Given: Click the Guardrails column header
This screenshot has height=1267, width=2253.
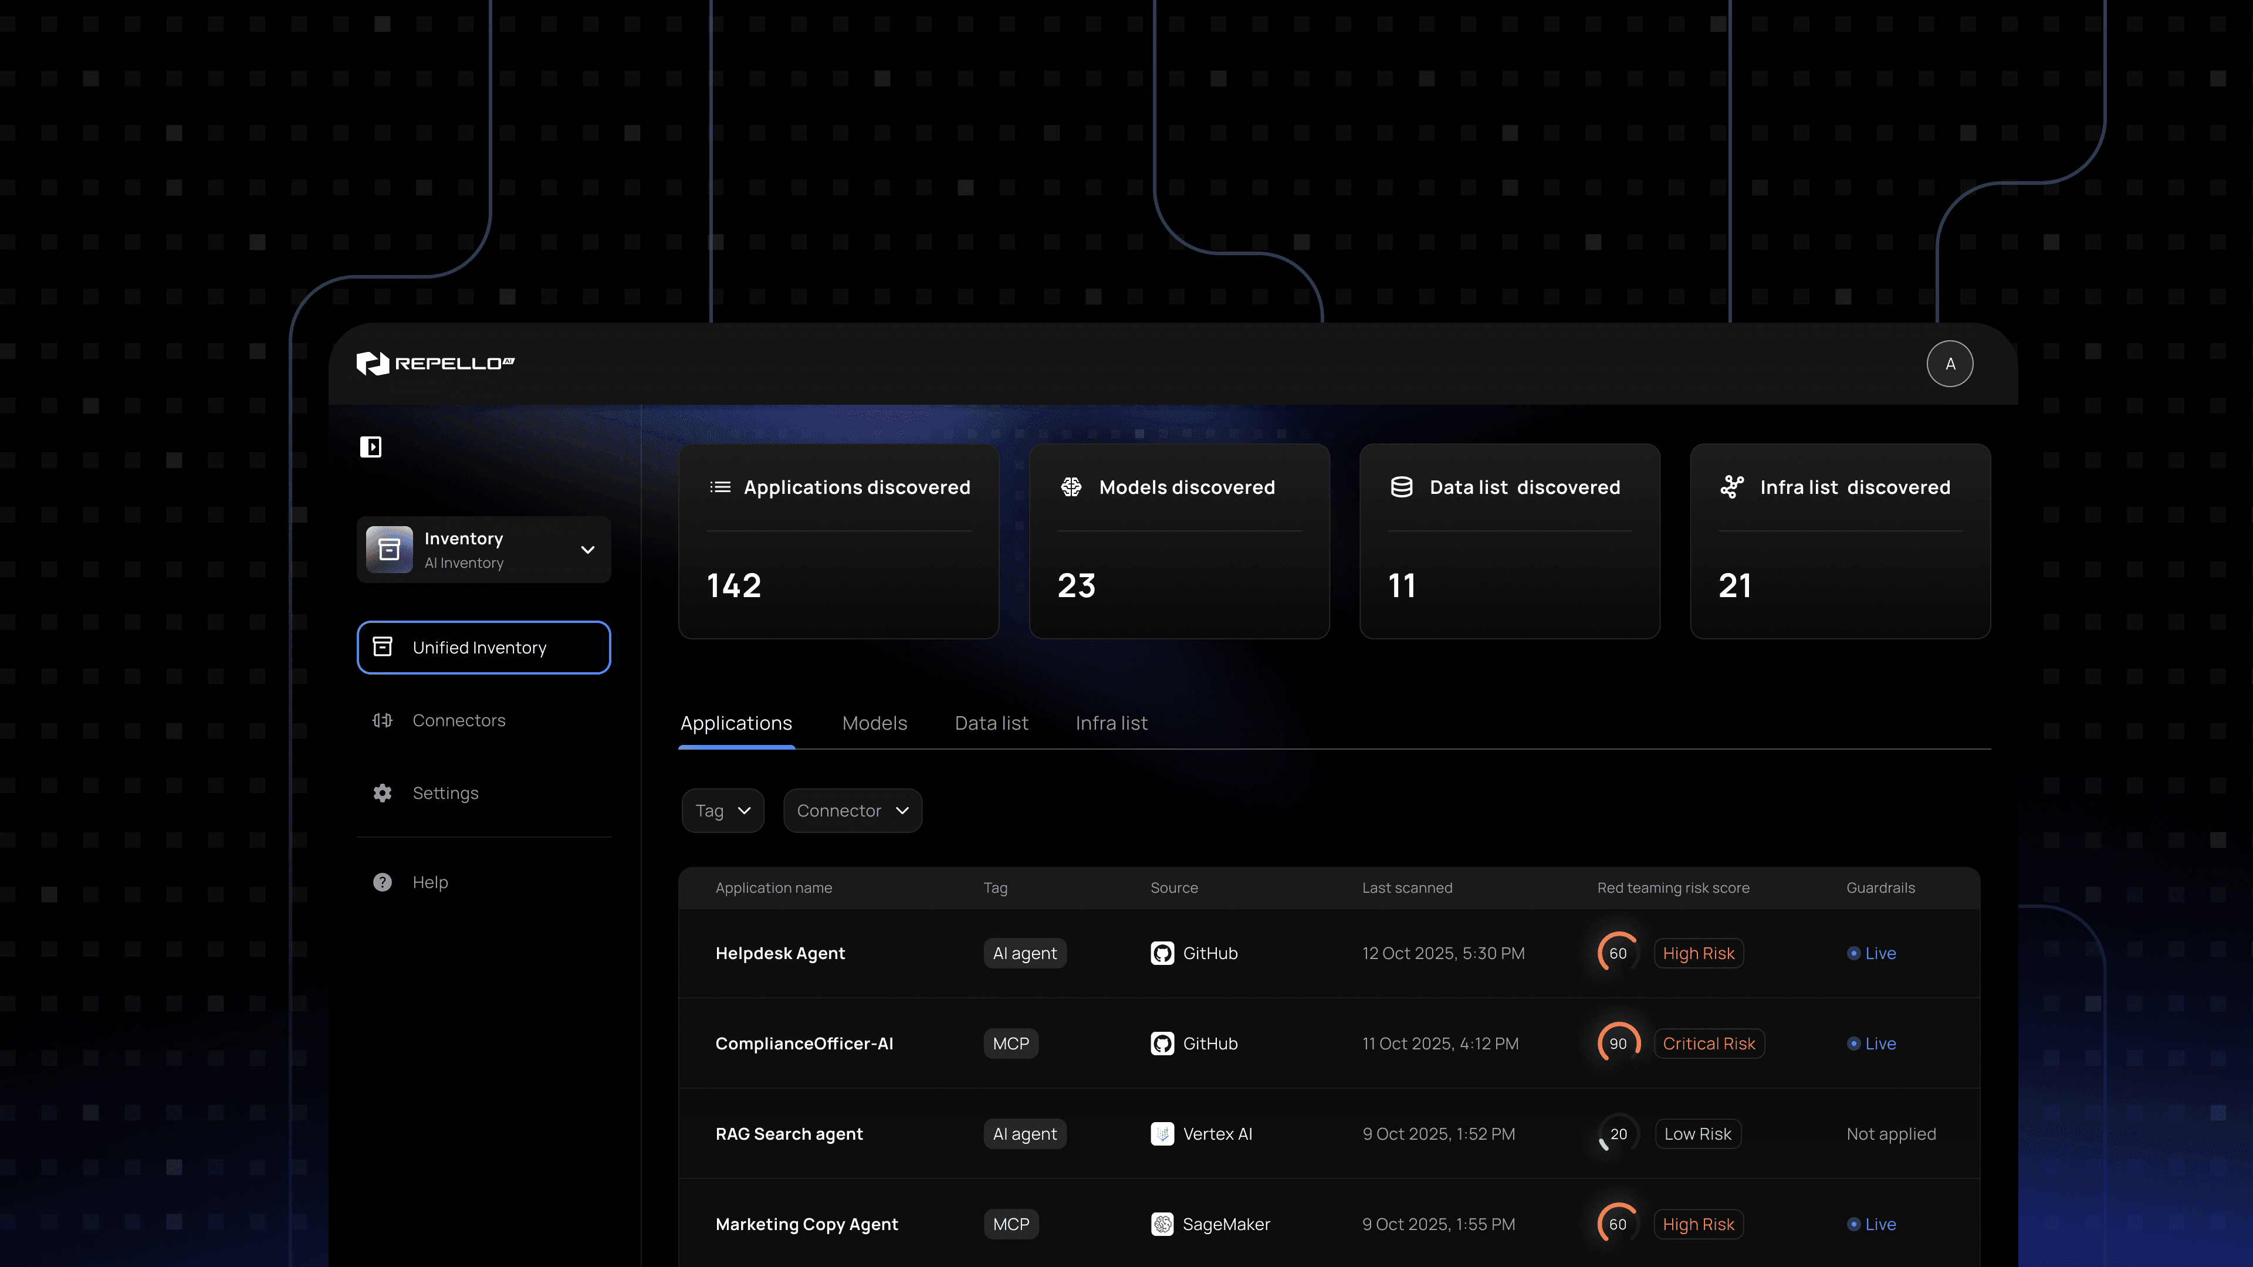Looking at the screenshot, I should tap(1880, 887).
